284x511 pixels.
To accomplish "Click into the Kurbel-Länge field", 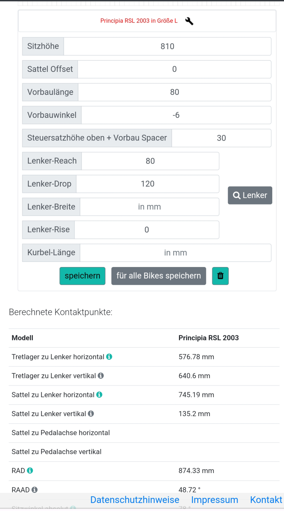I will tap(175, 253).
